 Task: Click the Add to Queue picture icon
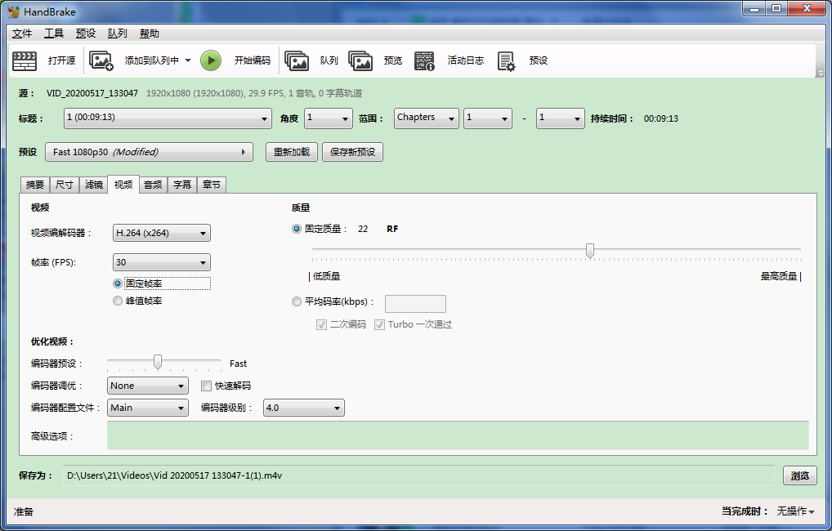click(x=101, y=60)
